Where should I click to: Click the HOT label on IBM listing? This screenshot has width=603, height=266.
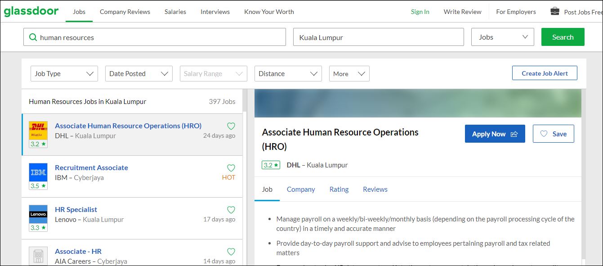click(x=228, y=178)
